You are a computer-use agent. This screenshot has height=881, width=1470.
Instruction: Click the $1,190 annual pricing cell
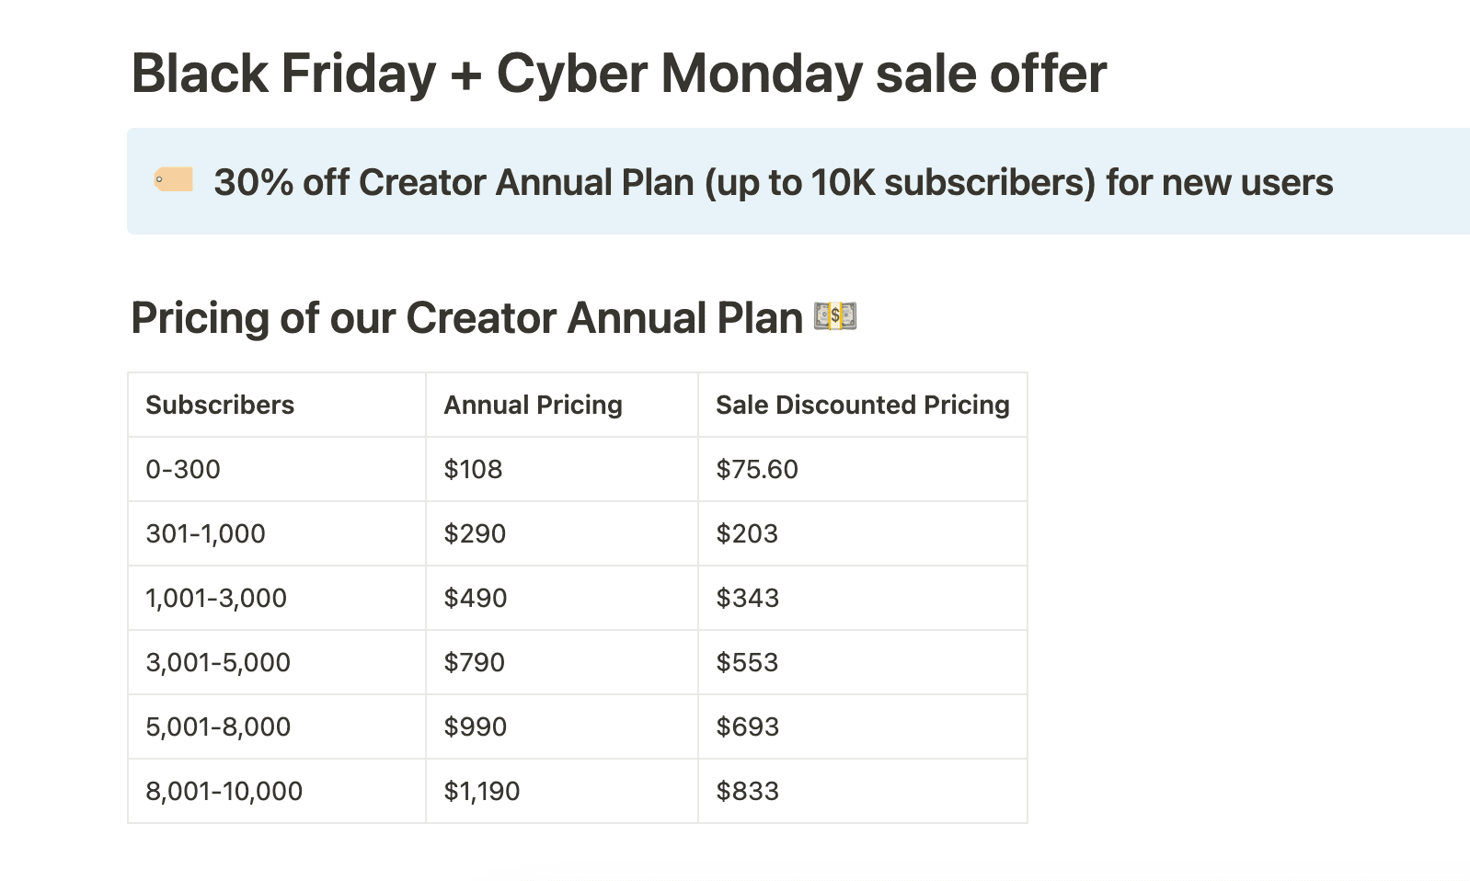pyautogui.click(x=481, y=791)
